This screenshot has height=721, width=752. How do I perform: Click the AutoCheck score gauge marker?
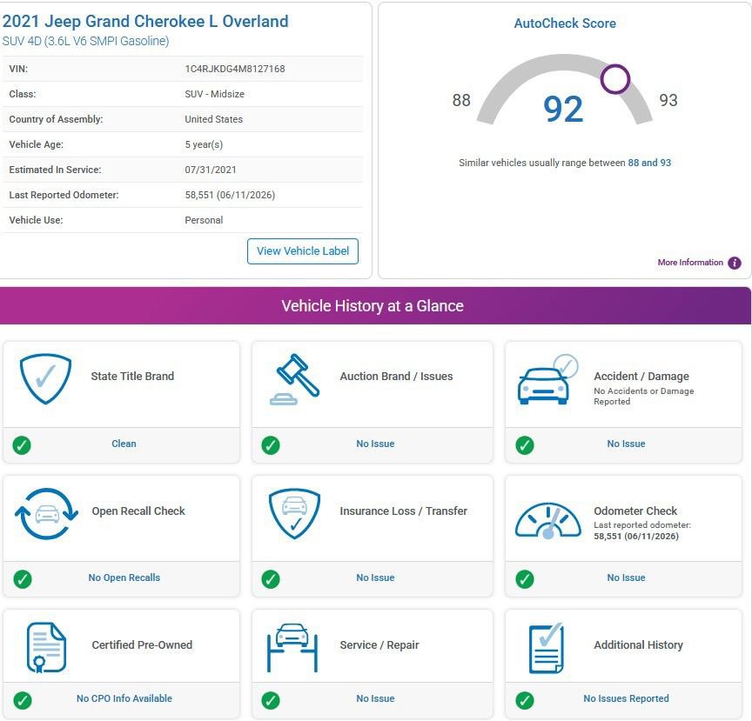coord(614,79)
